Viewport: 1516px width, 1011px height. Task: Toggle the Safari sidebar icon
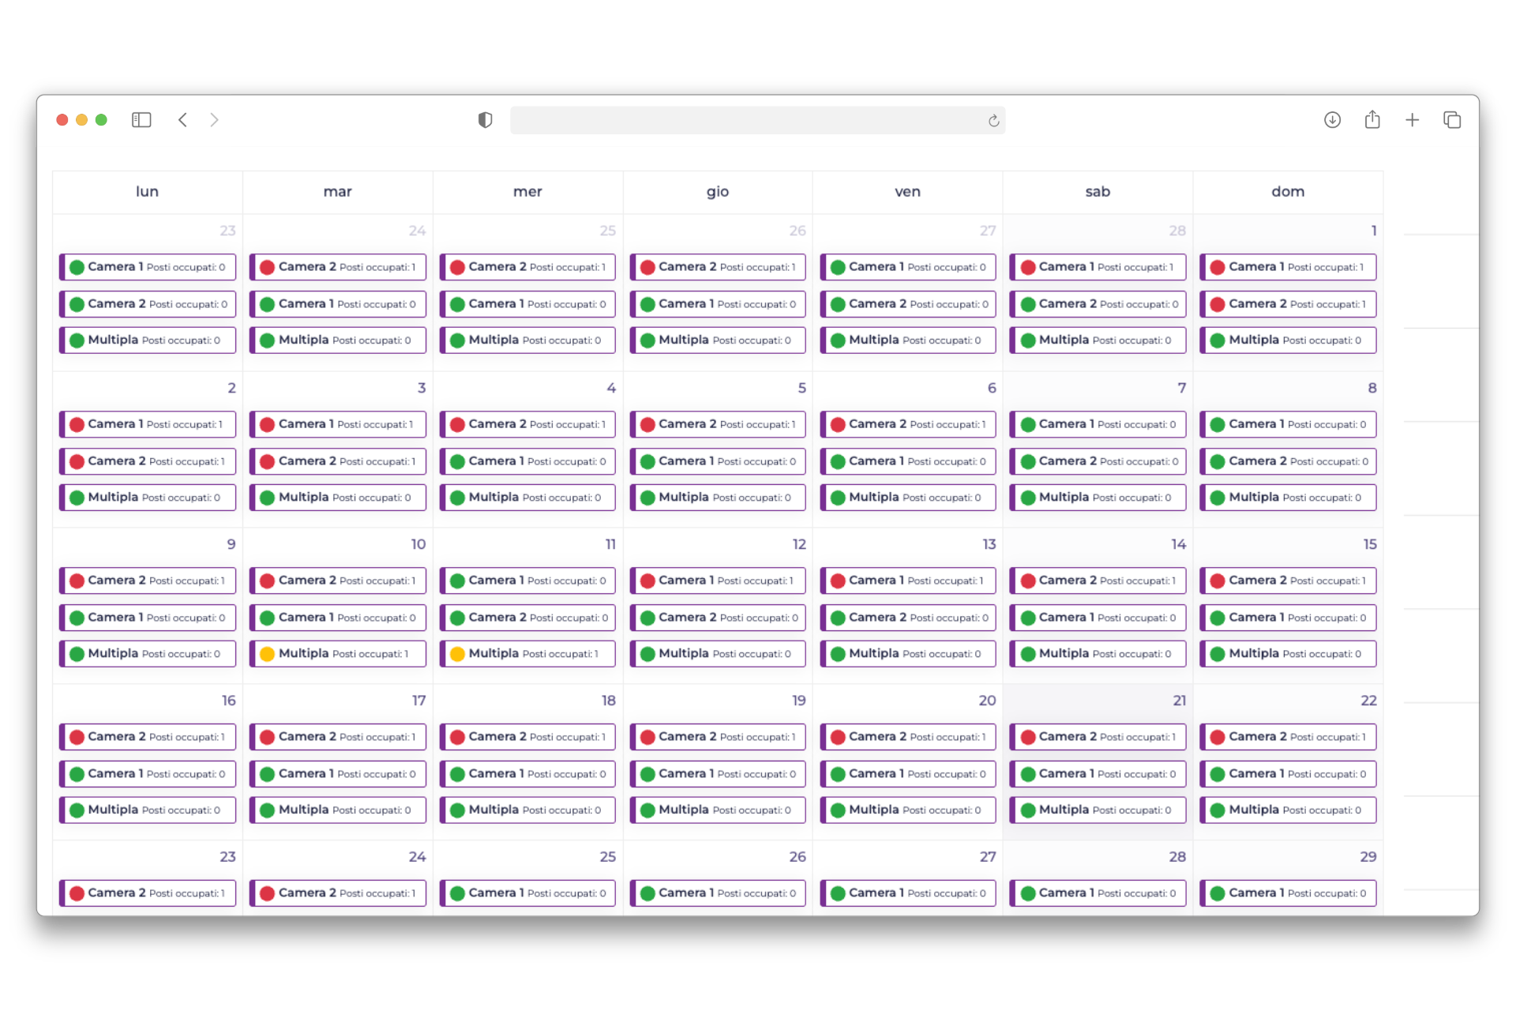141,120
